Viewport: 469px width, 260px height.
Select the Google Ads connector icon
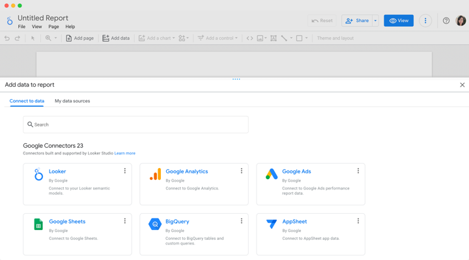(x=272, y=174)
